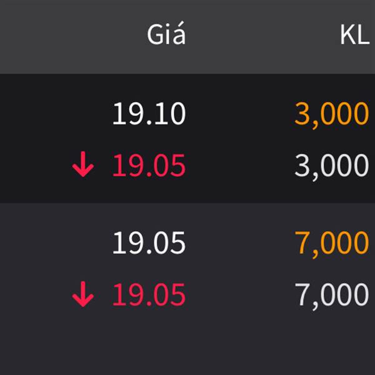Sort by the KL column header
The height and width of the screenshot is (375, 375).
click(354, 34)
